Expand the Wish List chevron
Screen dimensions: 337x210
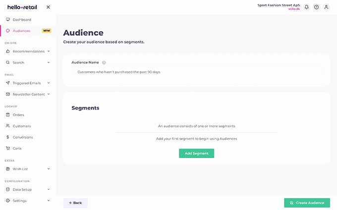coord(49,168)
